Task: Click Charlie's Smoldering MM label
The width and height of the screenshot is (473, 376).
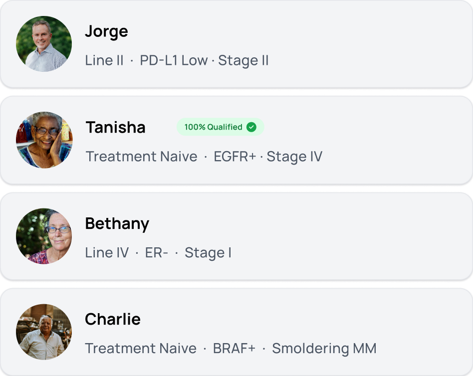Action: pyautogui.click(x=324, y=349)
